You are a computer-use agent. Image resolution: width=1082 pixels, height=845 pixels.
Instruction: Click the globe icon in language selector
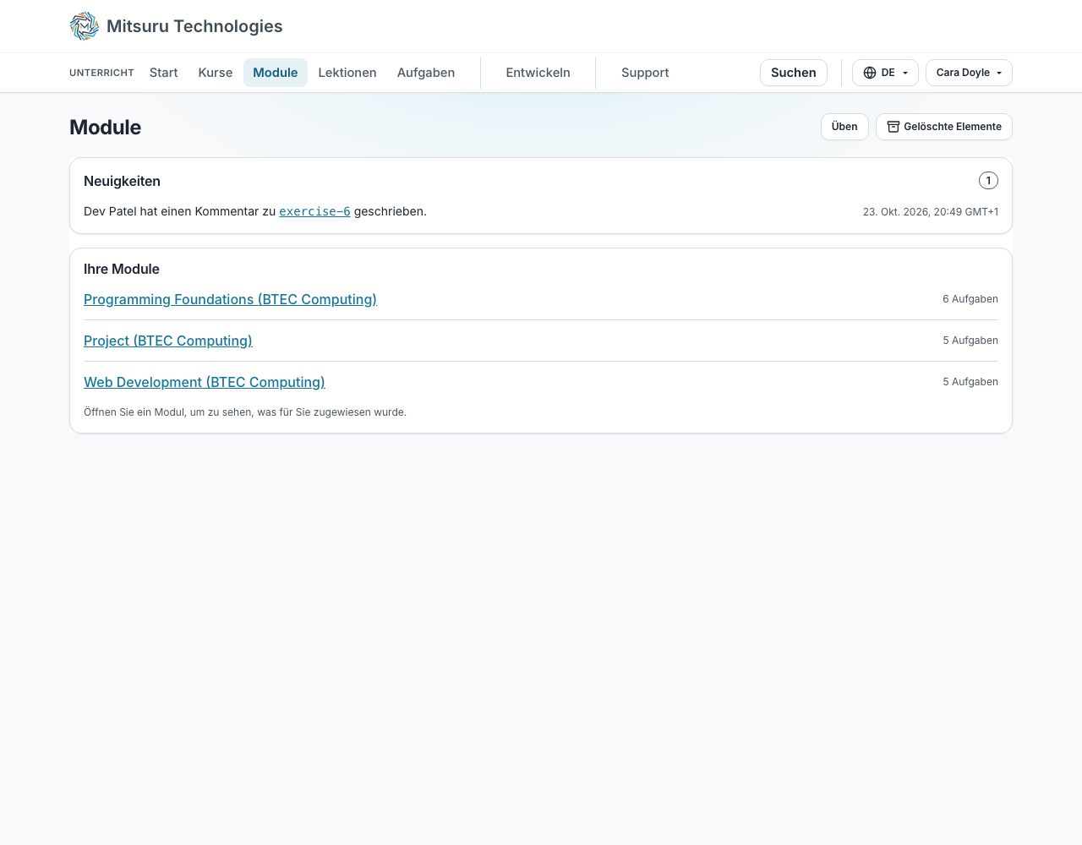[x=870, y=73]
